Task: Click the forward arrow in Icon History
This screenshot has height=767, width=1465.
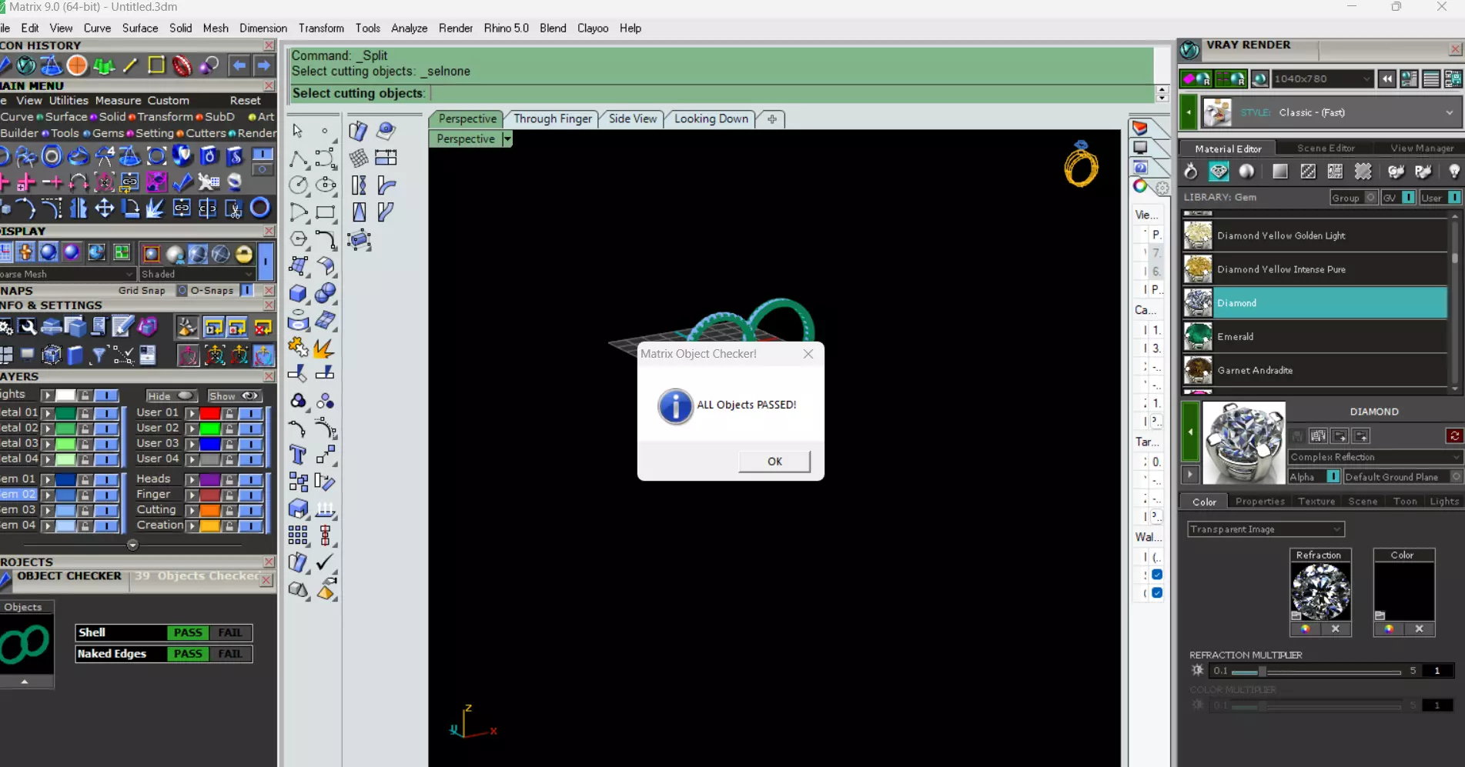Action: [264, 65]
